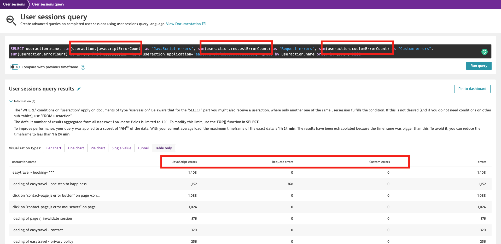Sort by Request errors column header
Viewport: 501px width, 244px height.
(x=282, y=162)
